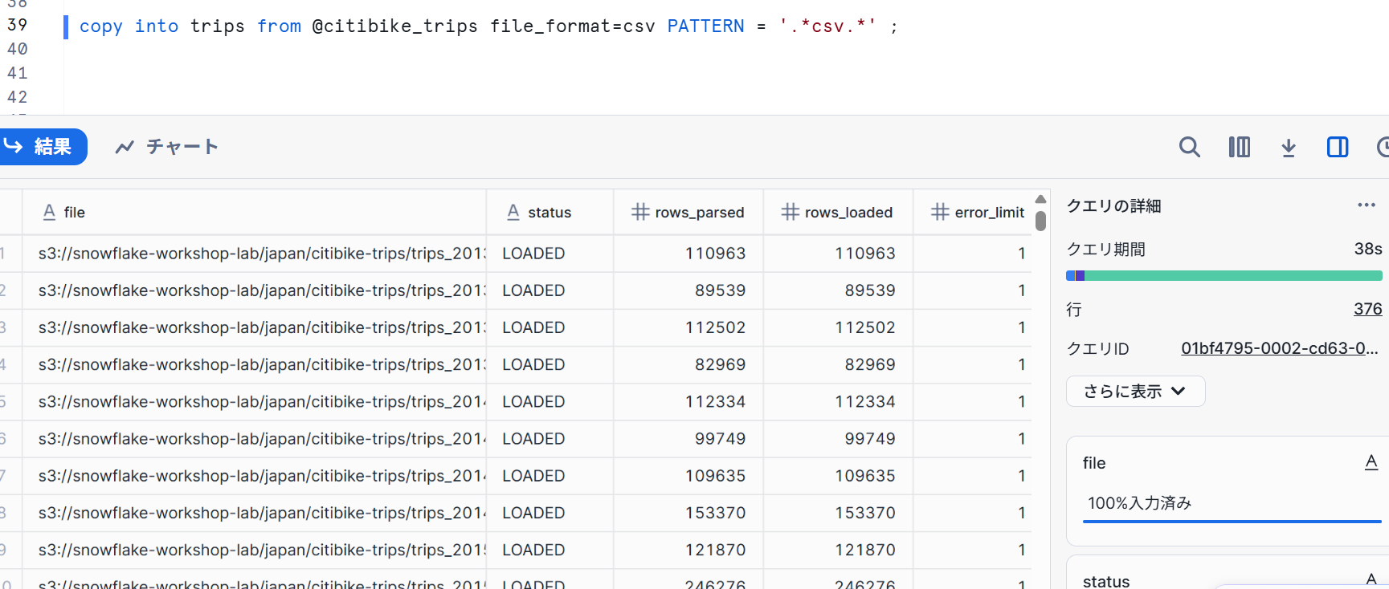The width and height of the screenshot is (1389, 589).
Task: Sort by the error_limit column header
Action: 973,213
